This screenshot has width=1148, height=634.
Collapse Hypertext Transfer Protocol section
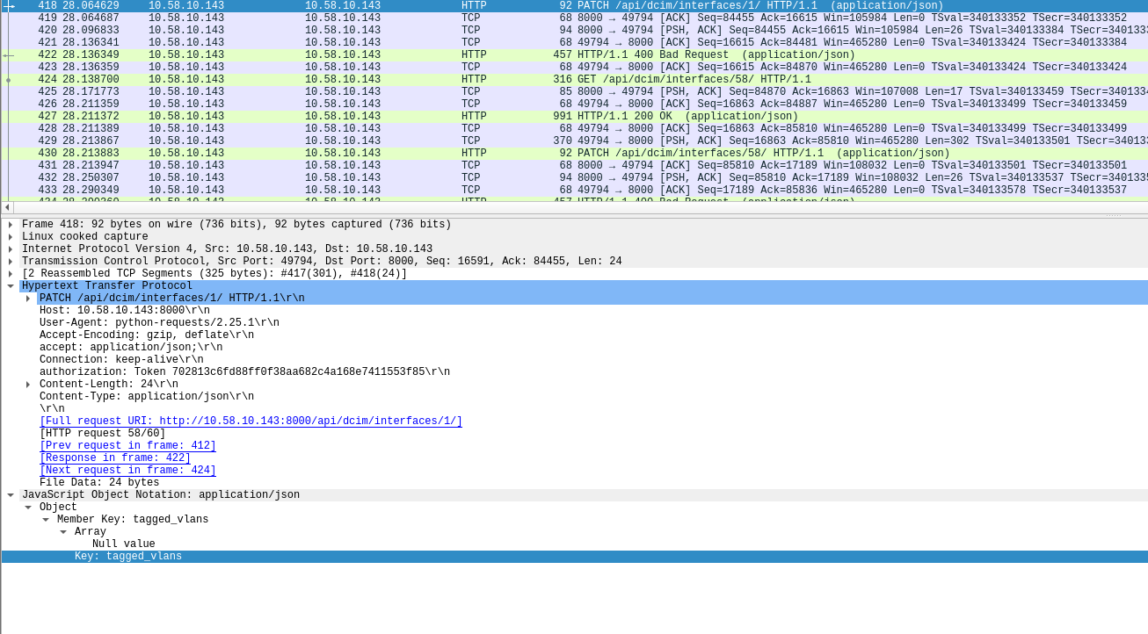pos(11,286)
